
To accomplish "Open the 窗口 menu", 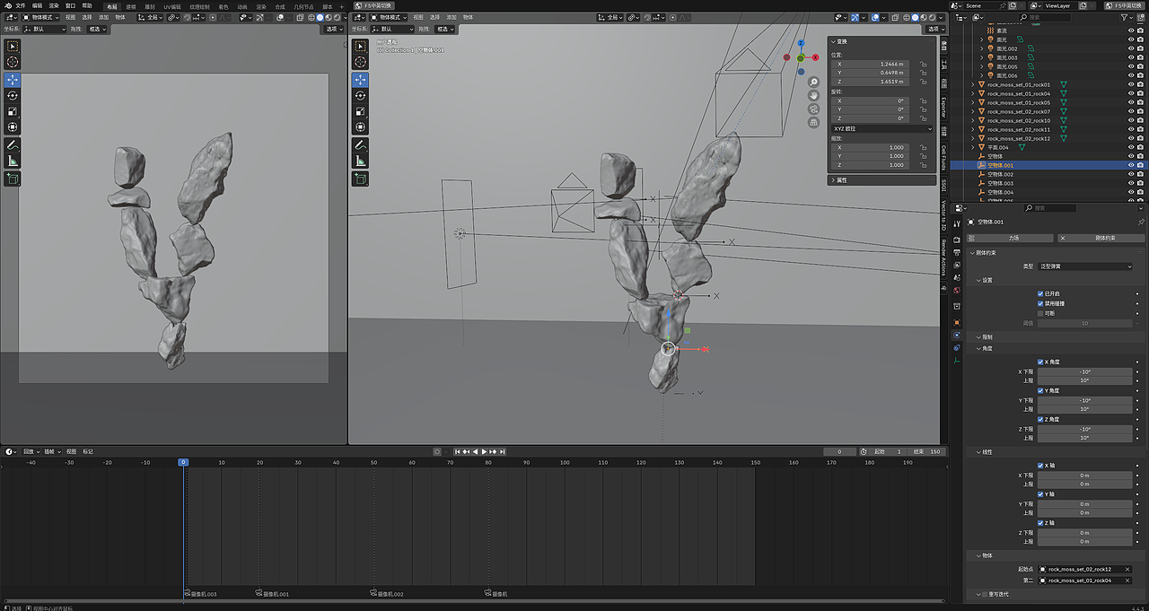I will [70, 5].
